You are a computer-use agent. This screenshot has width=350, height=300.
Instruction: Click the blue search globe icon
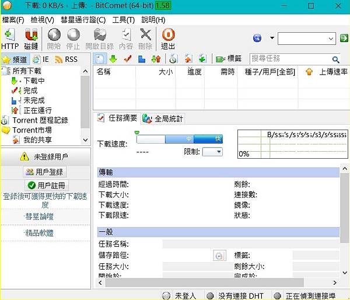pyautogui.click(x=257, y=38)
